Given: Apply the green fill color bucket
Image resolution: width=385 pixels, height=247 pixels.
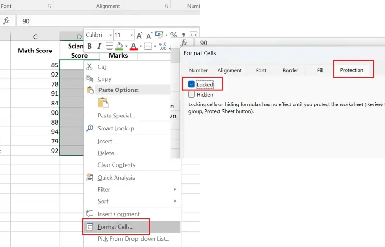Looking at the screenshot, I should tap(119, 46).
